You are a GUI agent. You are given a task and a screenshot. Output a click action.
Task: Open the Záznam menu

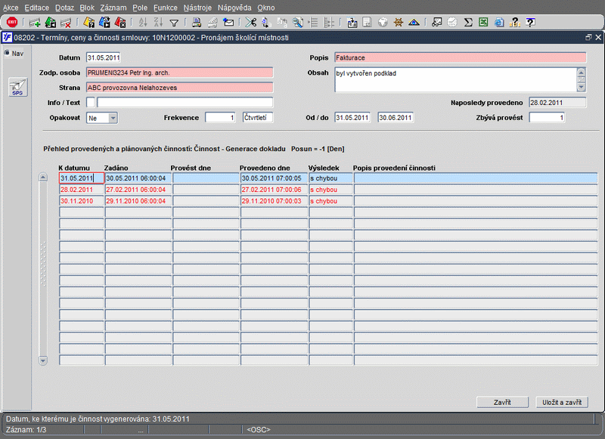(113, 8)
